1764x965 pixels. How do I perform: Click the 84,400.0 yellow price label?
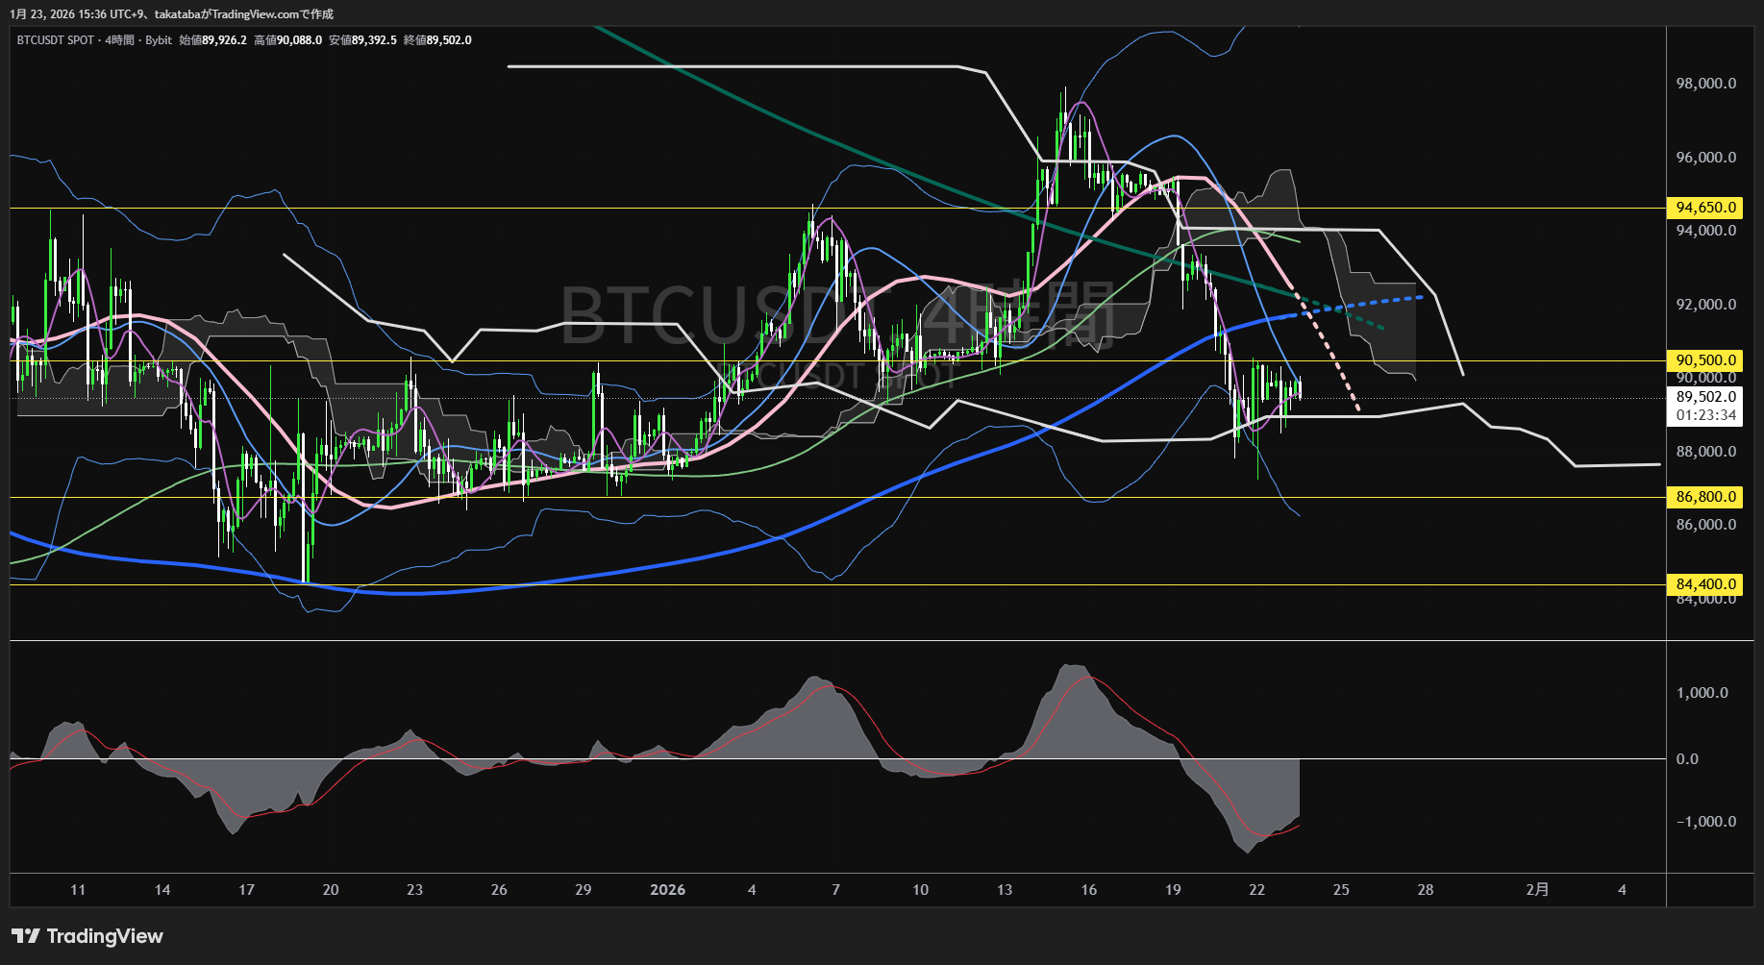click(1705, 584)
